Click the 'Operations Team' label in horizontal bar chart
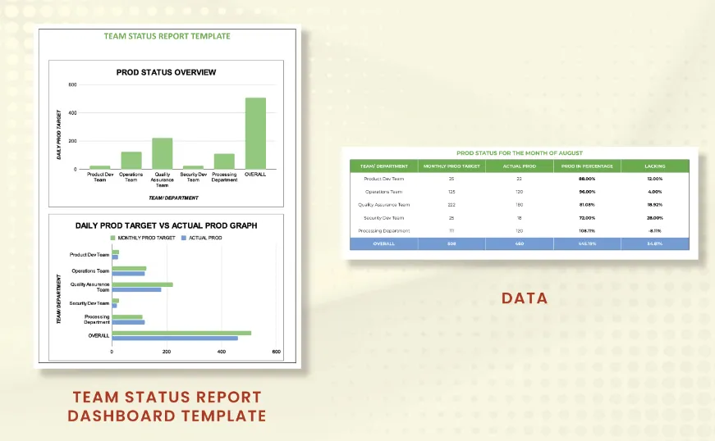 click(x=90, y=271)
